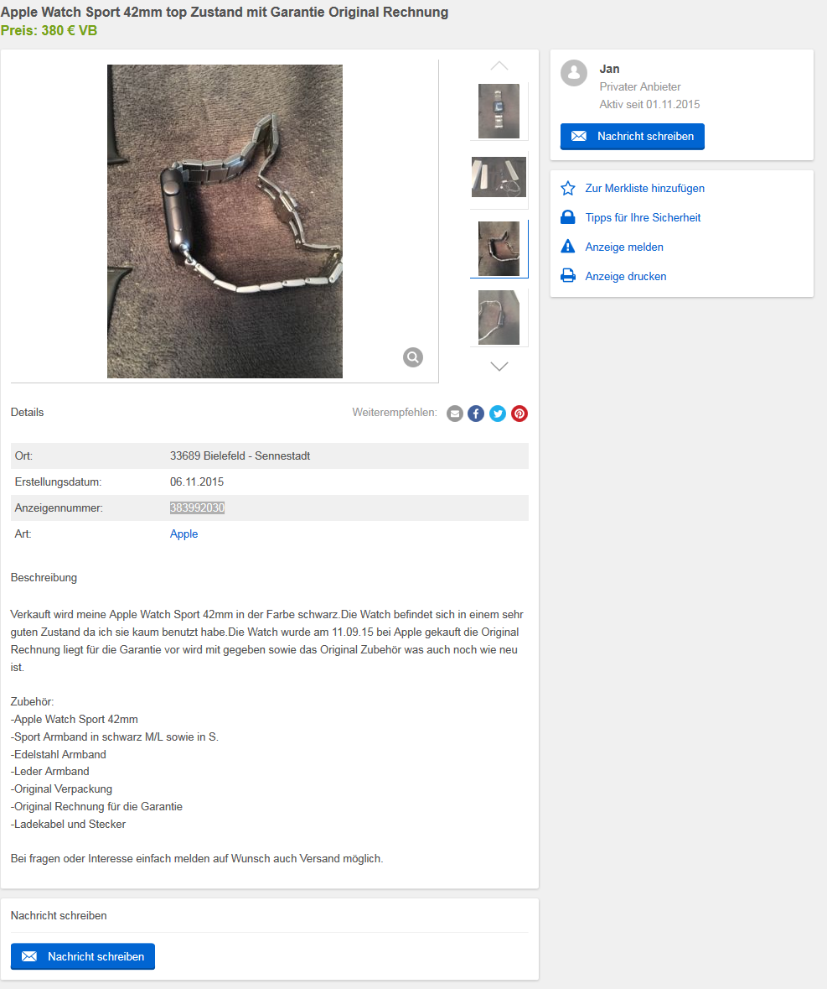Show previous thumbnails with up chevron
This screenshot has height=989, width=827.
coord(499,65)
